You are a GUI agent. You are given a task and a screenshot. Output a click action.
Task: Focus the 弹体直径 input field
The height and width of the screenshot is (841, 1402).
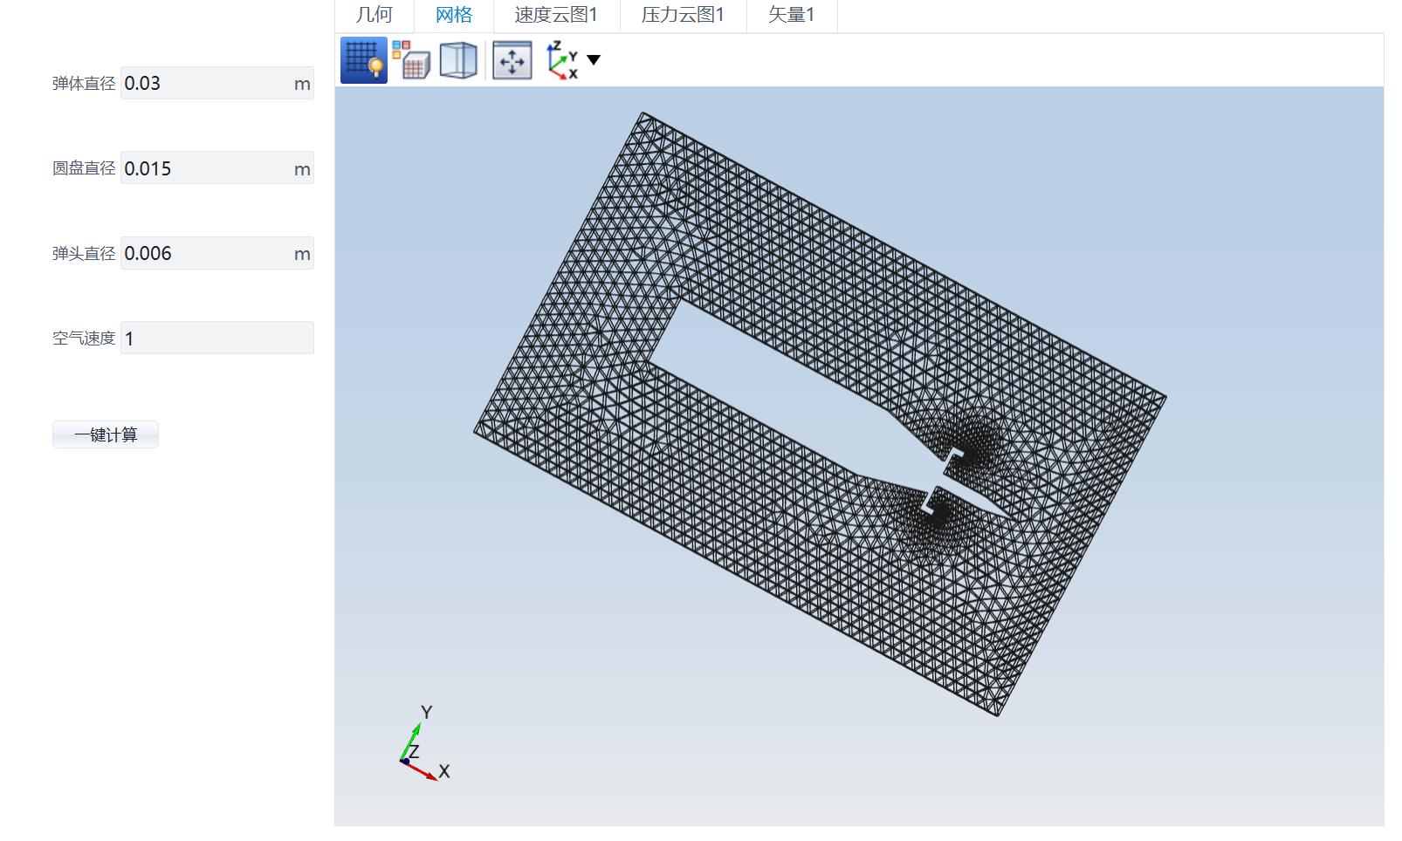coord(217,83)
